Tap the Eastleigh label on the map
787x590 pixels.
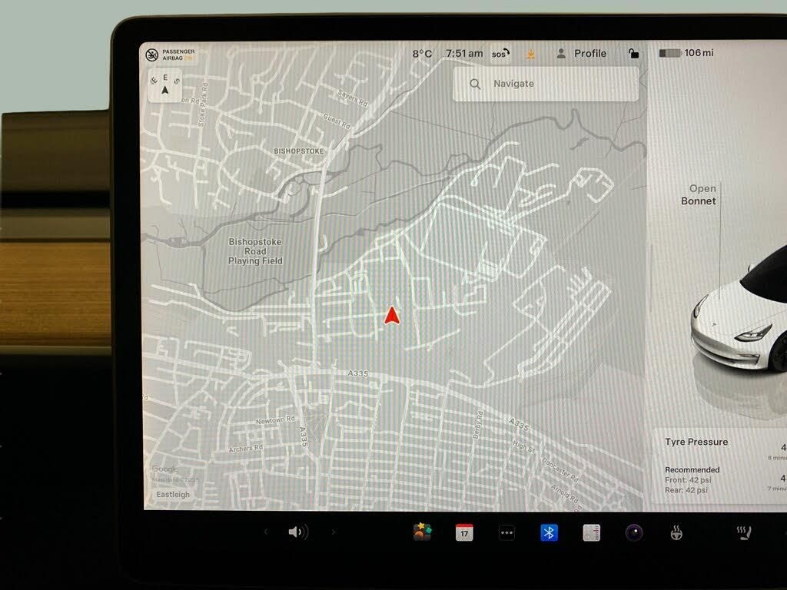(173, 494)
